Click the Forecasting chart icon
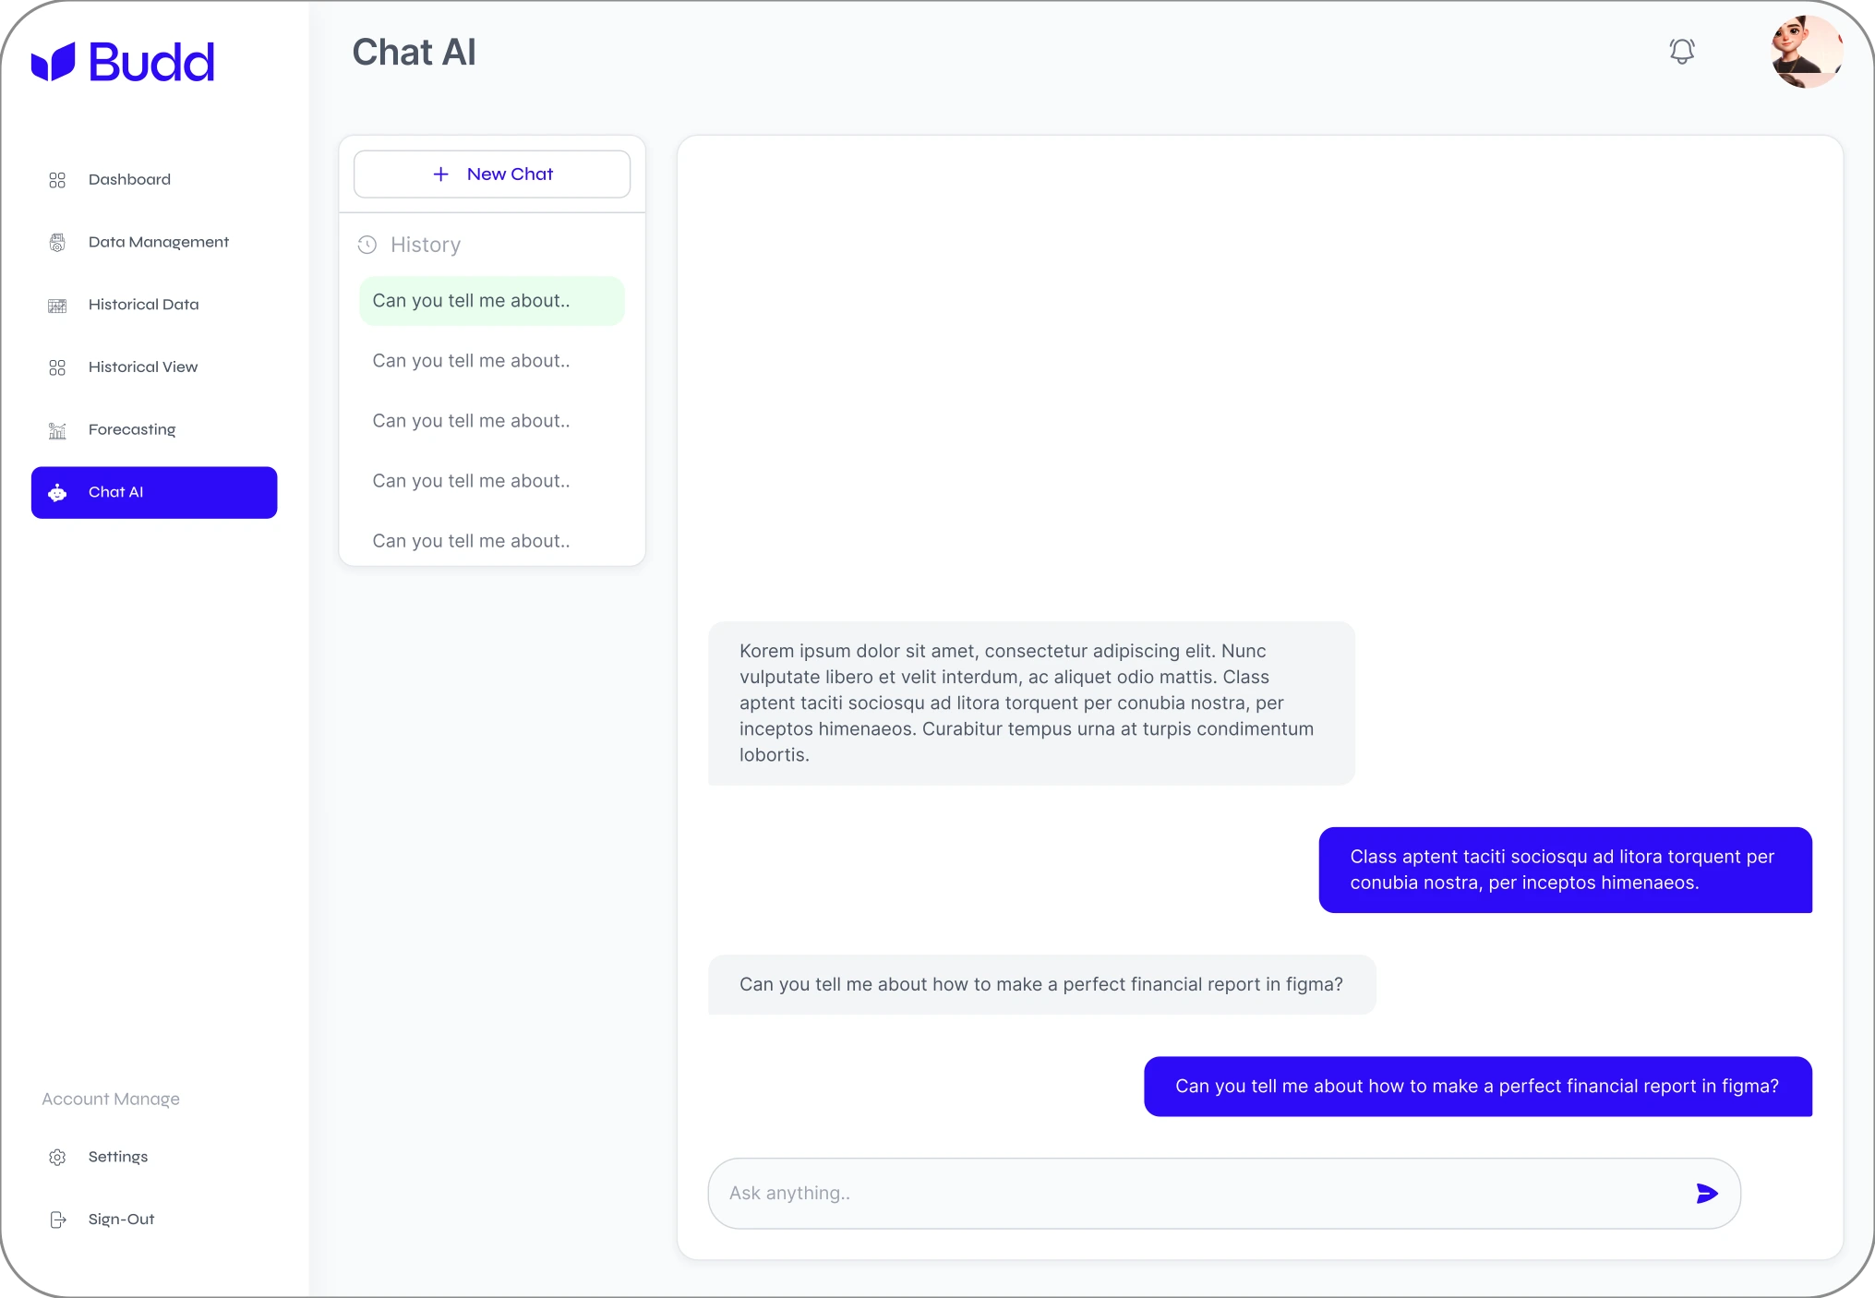 (x=57, y=430)
